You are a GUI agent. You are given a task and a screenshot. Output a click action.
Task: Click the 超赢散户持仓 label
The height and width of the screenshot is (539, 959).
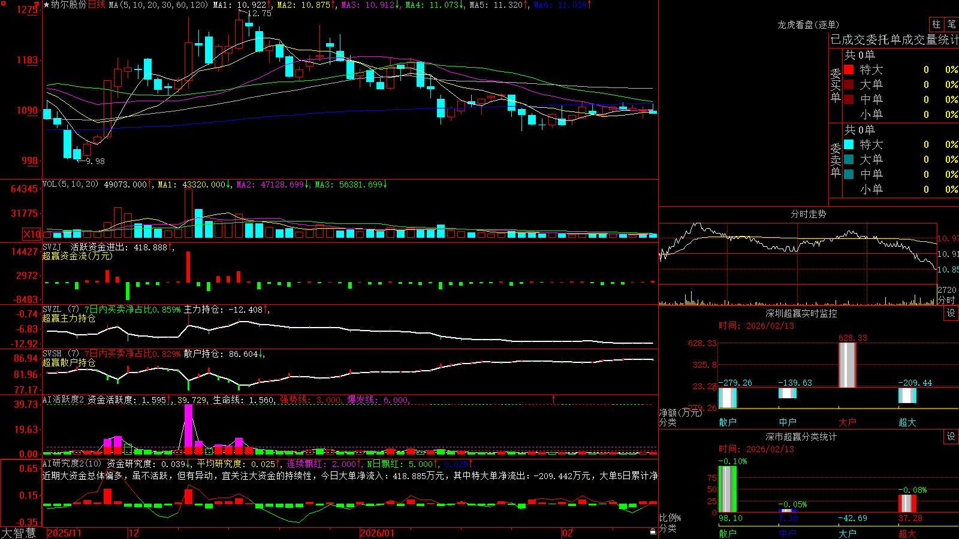[x=69, y=362]
